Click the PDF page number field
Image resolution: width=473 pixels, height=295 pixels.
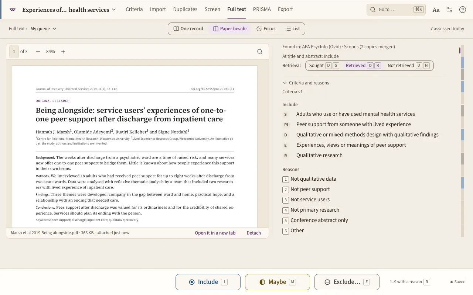14,52
